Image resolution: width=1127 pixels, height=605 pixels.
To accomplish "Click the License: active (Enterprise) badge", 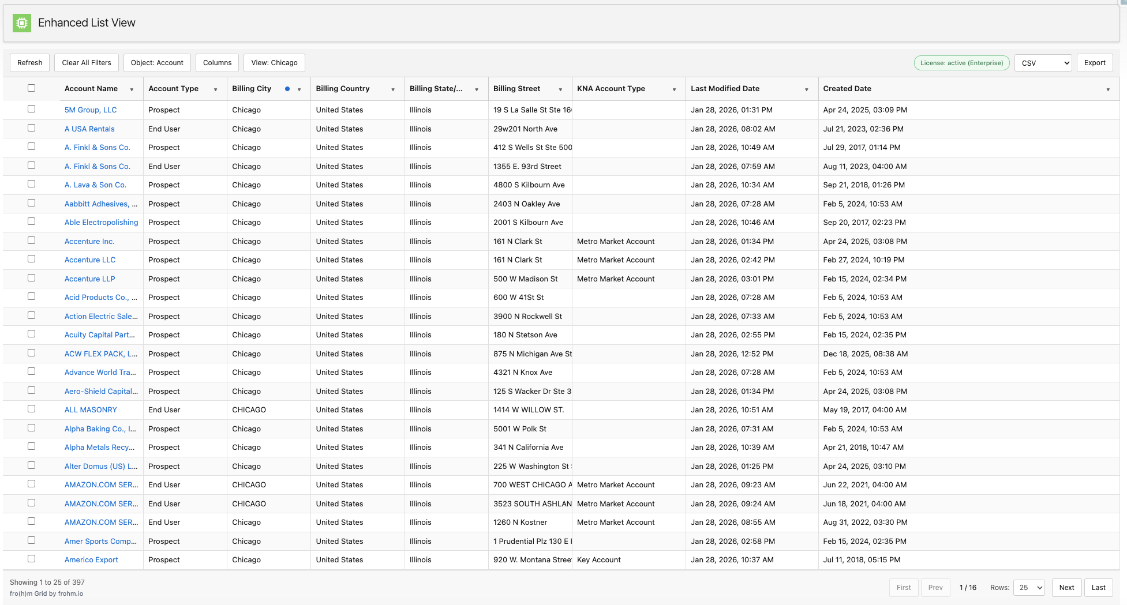I will [x=961, y=63].
